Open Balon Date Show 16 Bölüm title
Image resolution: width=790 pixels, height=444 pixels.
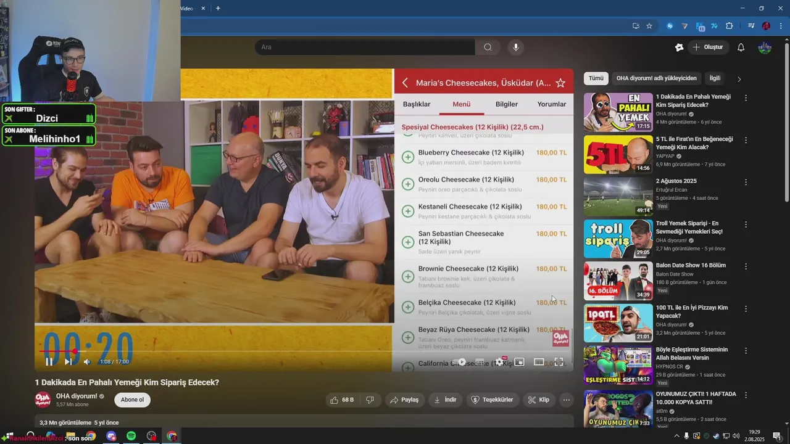pos(691,265)
